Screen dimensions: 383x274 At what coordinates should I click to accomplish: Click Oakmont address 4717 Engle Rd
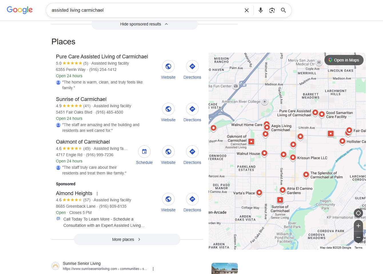(69, 155)
